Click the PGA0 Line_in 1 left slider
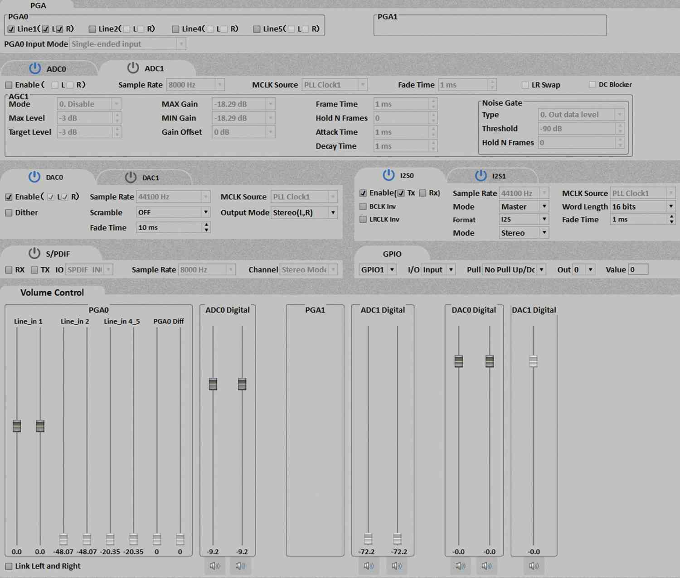680x578 pixels. tap(17, 426)
